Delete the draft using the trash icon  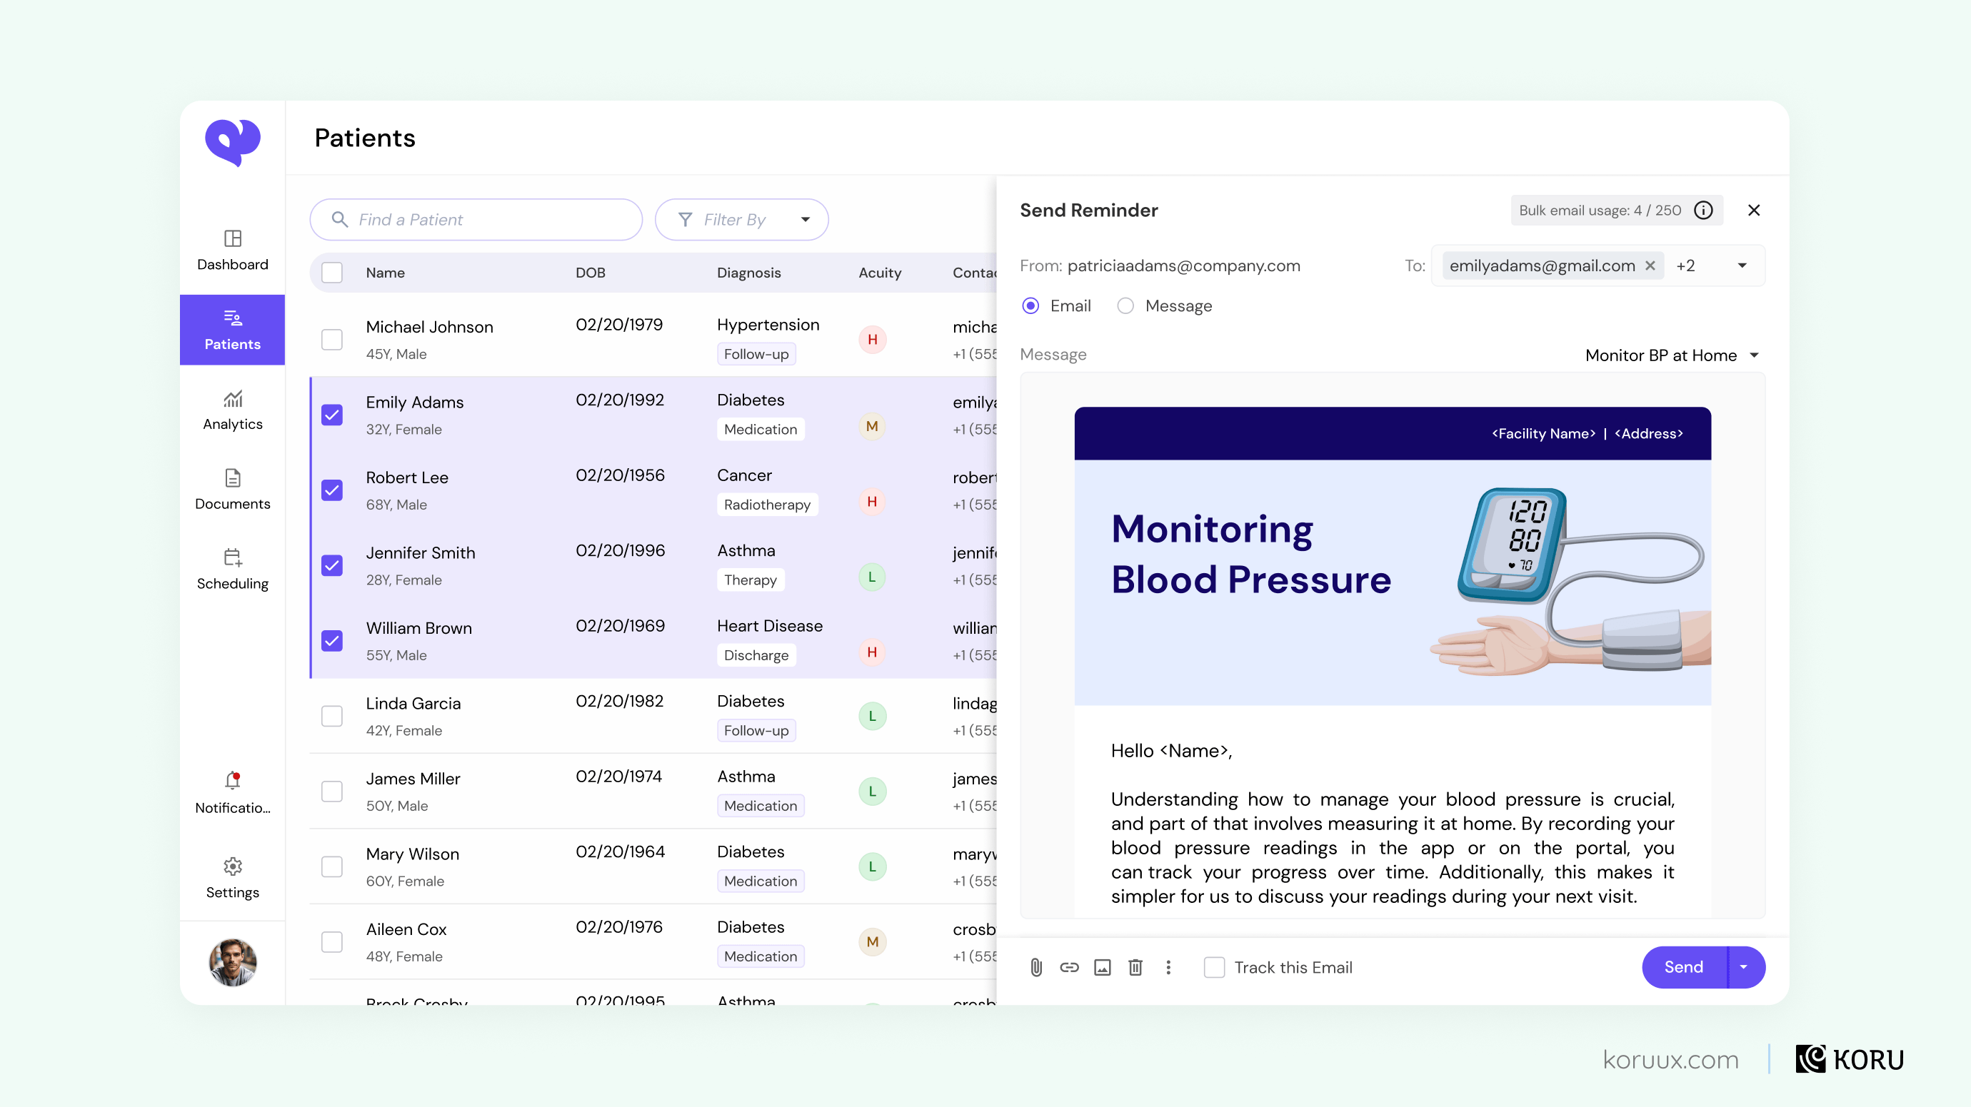(1135, 967)
